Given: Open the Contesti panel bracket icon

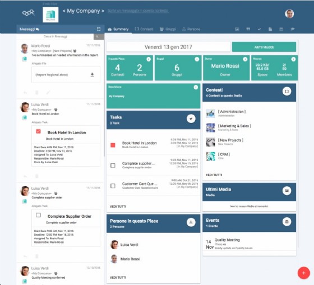Looking at the screenshot, I should click(287, 92).
